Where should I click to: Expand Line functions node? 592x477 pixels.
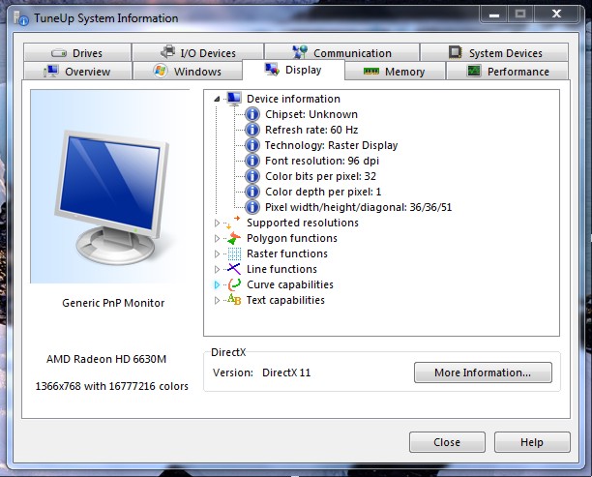217,269
